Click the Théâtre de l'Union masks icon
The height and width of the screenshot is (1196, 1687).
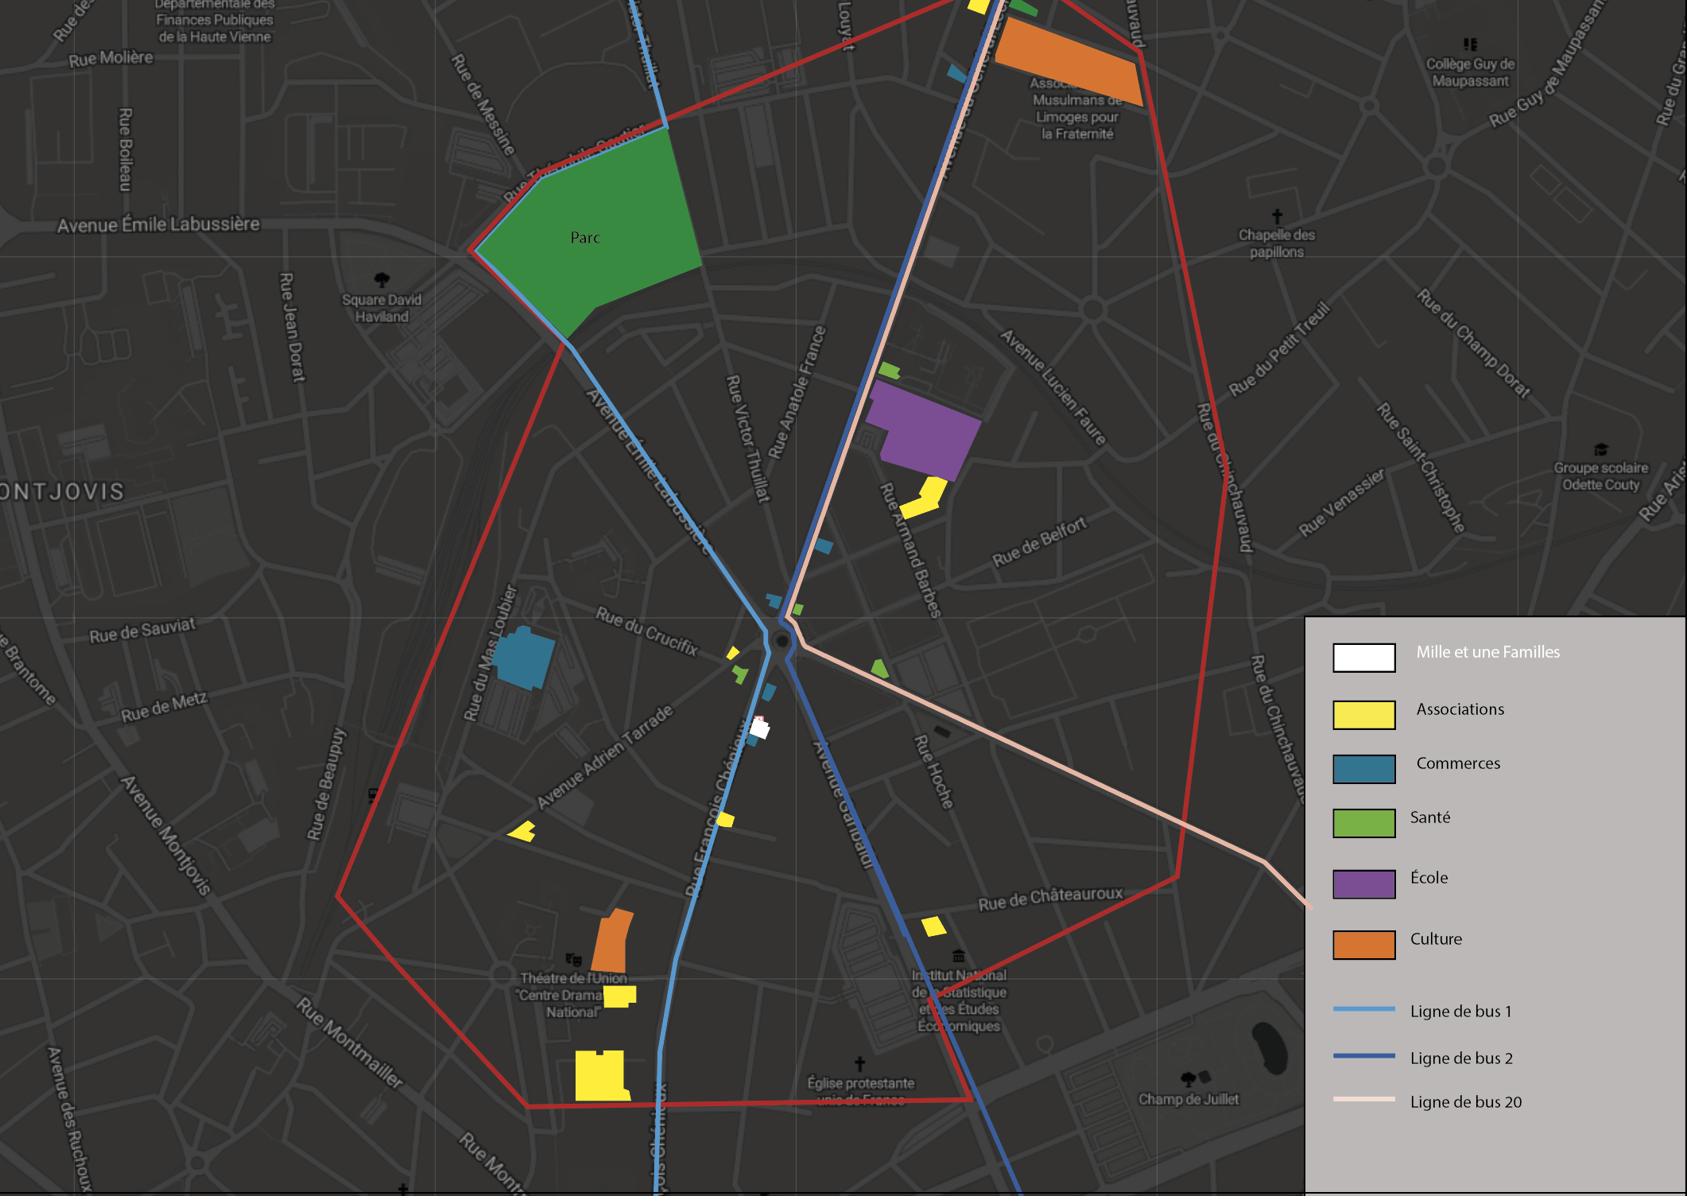[x=573, y=960]
